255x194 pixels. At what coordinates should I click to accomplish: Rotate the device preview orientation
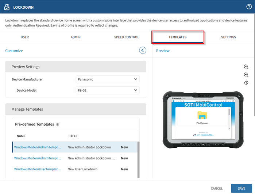tap(246, 83)
